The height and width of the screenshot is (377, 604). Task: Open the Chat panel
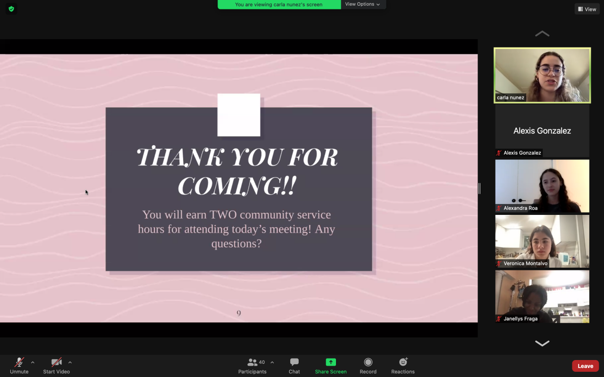tap(294, 365)
